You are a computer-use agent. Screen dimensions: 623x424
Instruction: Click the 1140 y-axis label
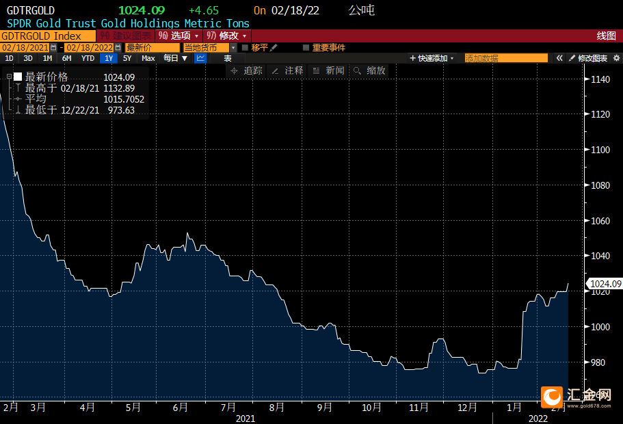pyautogui.click(x=600, y=79)
